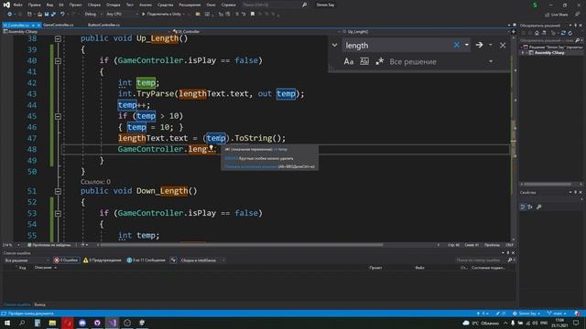The image size is (586, 329).
Task: Open search history dropdown next to 'length'
Action: pos(467,45)
